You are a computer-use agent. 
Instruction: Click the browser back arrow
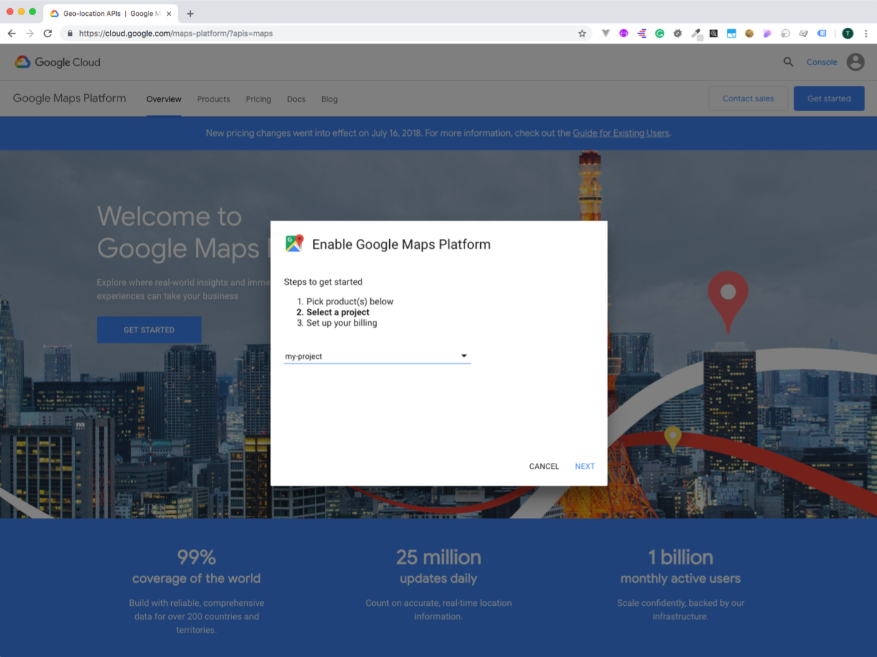pos(11,33)
